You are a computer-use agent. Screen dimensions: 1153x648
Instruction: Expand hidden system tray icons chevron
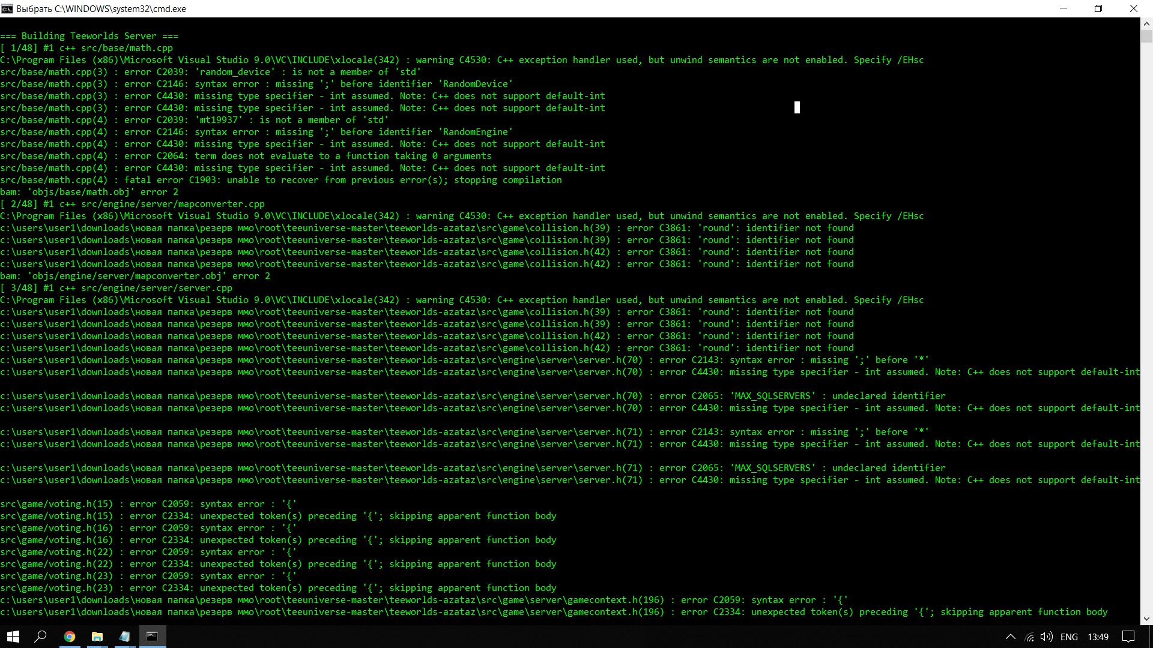(x=1011, y=637)
